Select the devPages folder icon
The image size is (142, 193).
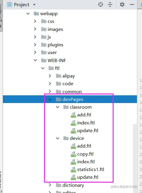tap(59, 99)
